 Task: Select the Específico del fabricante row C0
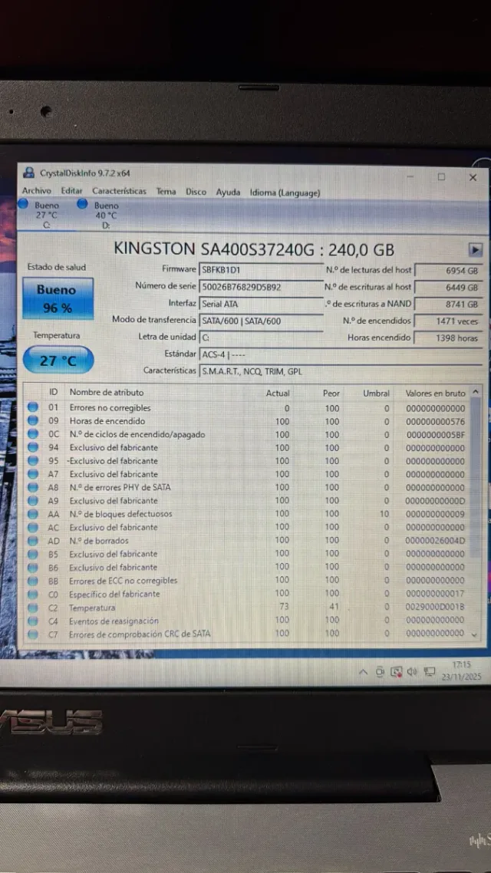(x=246, y=594)
